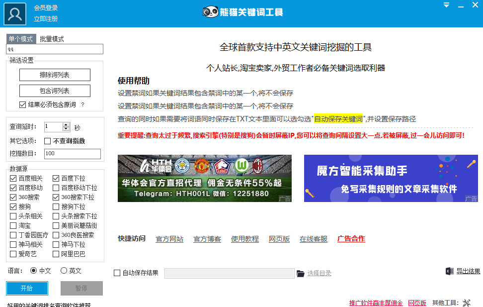Check 头条搜索下拉 data source
Viewport: 483px width, 307px height.
56,216
